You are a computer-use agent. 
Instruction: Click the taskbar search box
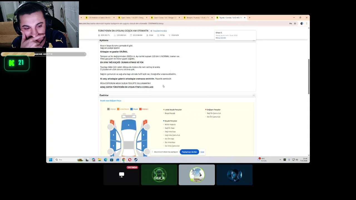pyautogui.click(x=69, y=160)
